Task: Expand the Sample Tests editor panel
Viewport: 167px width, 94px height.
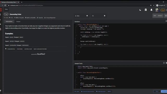Action: pyautogui.click(x=164, y=63)
